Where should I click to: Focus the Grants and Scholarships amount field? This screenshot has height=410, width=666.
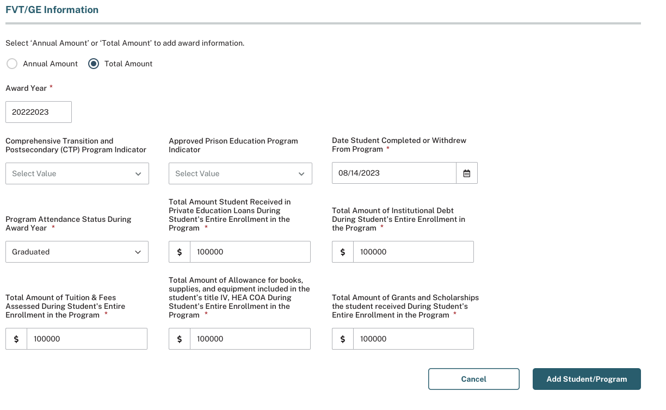(x=413, y=339)
